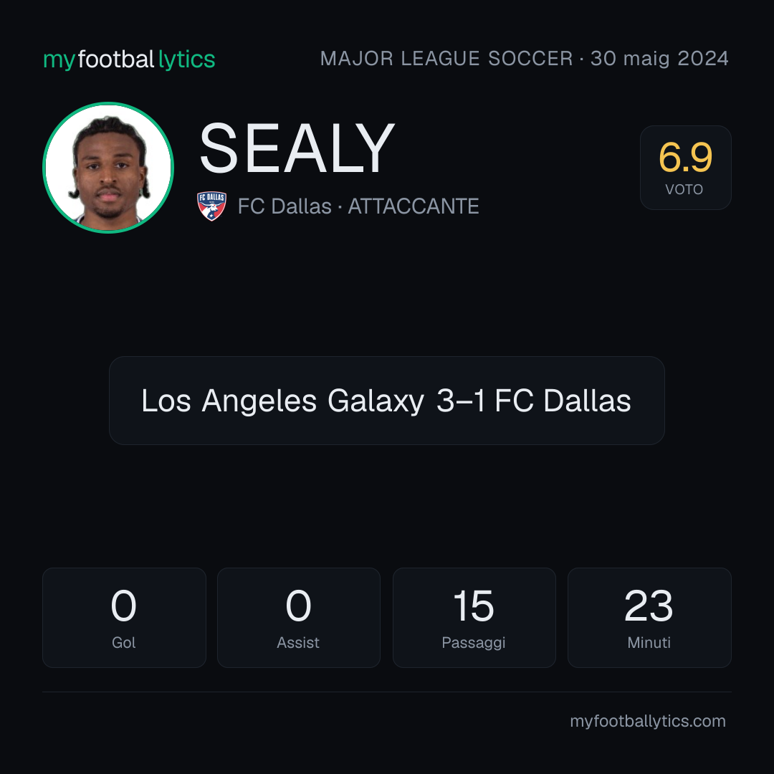Click the VOTO label under rating
Viewport: 774px width, 774px height.
coord(684,189)
